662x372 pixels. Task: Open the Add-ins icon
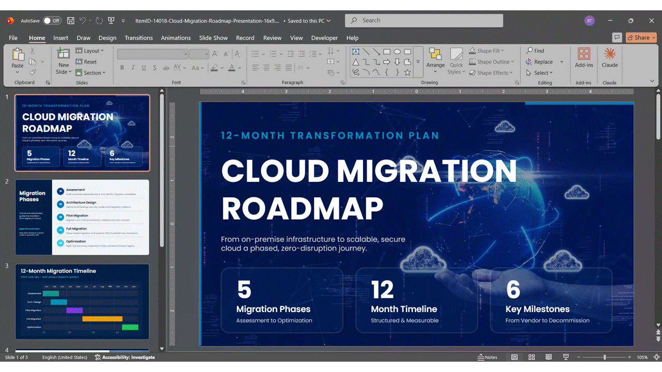click(584, 54)
